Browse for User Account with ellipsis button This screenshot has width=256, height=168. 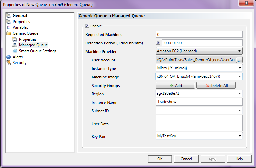[239, 60]
